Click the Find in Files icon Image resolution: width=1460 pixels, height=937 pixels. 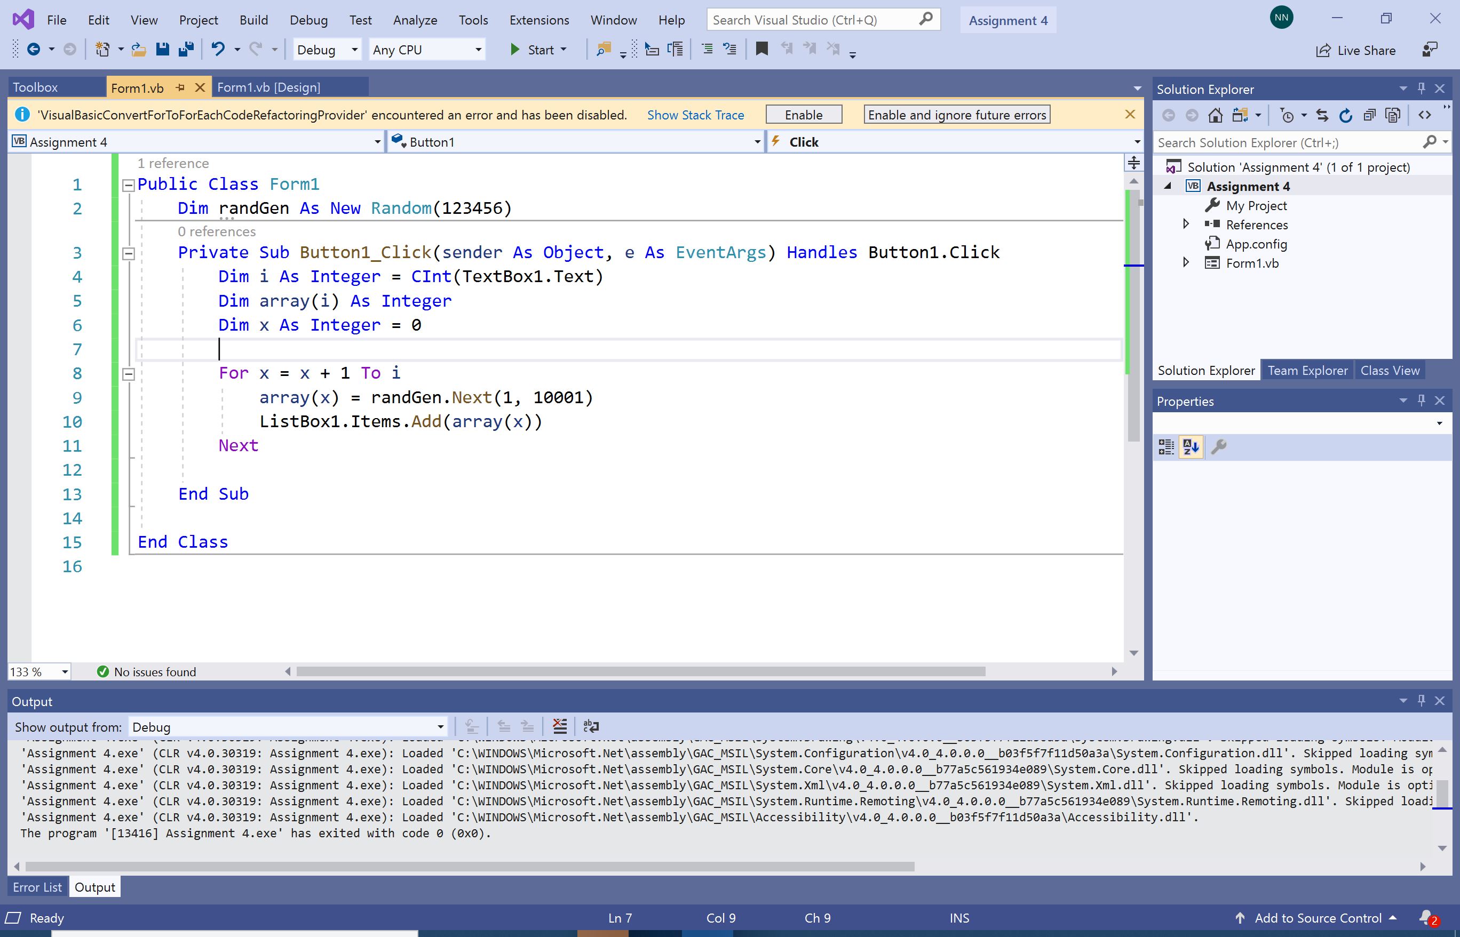(603, 49)
